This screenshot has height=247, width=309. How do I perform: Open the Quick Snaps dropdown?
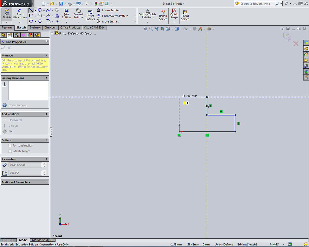point(174,22)
